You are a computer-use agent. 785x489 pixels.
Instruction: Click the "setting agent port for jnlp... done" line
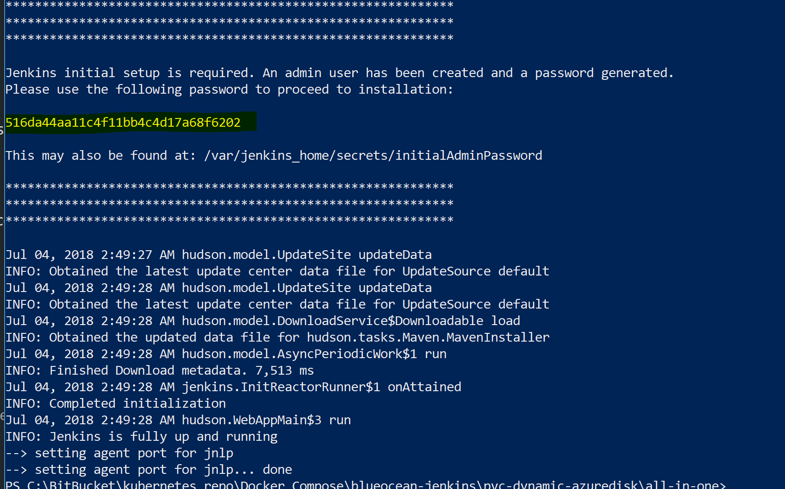click(149, 470)
